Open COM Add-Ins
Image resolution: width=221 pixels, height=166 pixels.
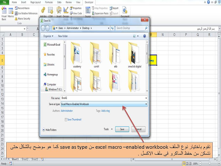click(50, 12)
